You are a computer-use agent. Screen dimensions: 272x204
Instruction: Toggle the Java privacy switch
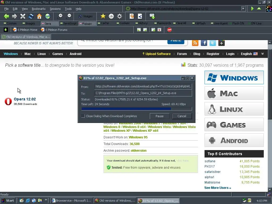point(50,23)
